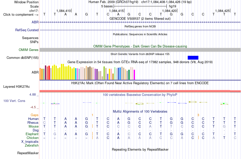241x159 pixels.
Task: Open the 'RefSeq genes from NCBI' track title
Action: 140,26
